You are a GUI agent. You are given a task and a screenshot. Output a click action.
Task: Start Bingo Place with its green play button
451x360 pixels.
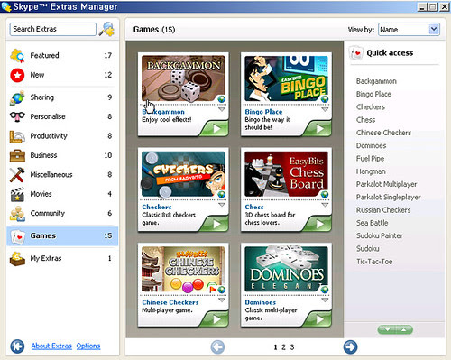(318, 129)
